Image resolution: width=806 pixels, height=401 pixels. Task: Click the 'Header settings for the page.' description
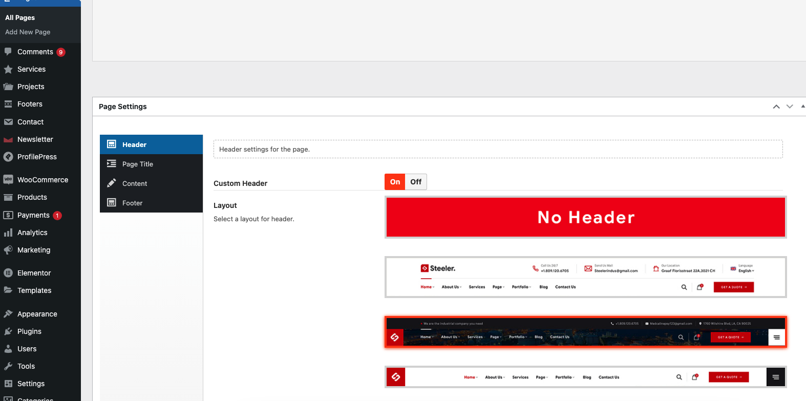pyautogui.click(x=264, y=149)
